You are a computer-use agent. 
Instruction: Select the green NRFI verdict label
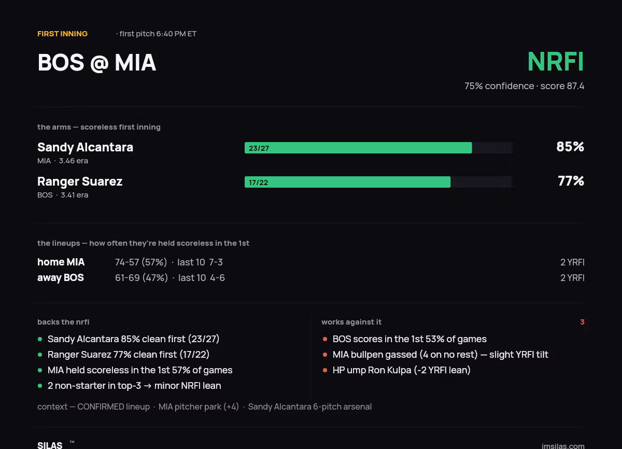(556, 62)
